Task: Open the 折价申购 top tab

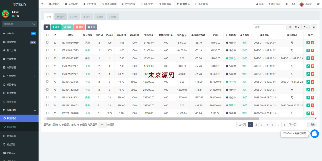Action: (202, 4)
